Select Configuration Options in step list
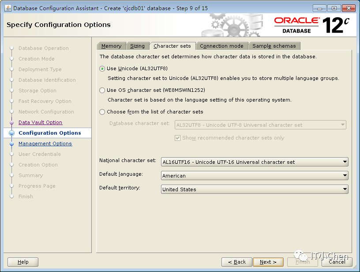The image size is (360, 272). click(x=50, y=133)
